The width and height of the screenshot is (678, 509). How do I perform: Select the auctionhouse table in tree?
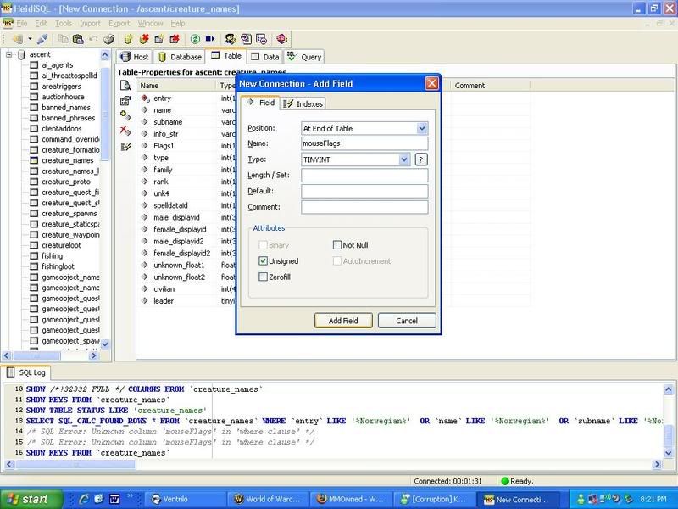click(x=63, y=97)
